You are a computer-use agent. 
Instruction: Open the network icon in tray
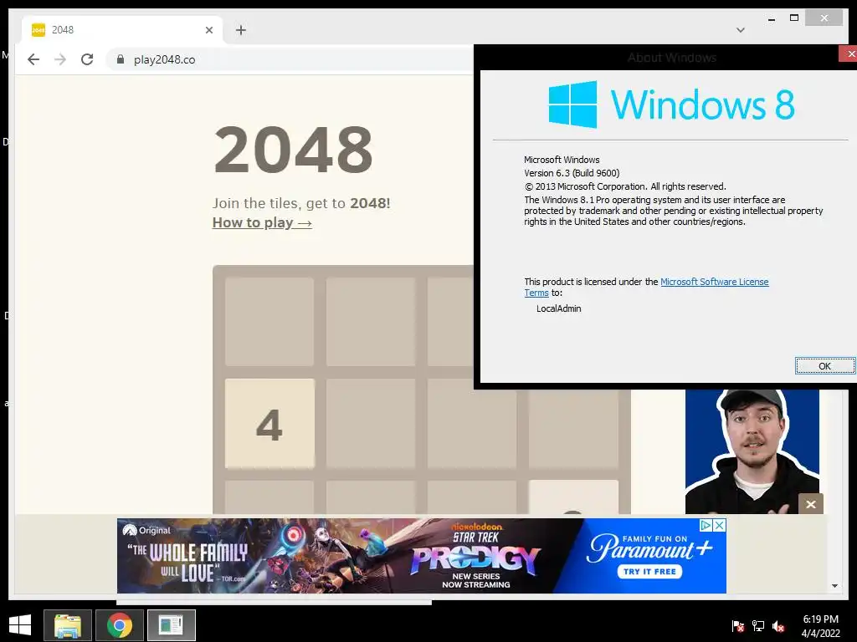(x=758, y=626)
